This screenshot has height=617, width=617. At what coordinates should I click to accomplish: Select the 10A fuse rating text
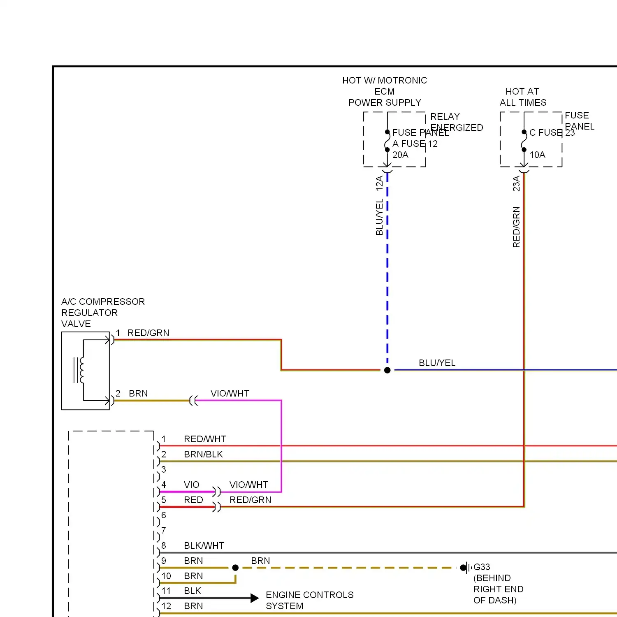pyautogui.click(x=537, y=155)
